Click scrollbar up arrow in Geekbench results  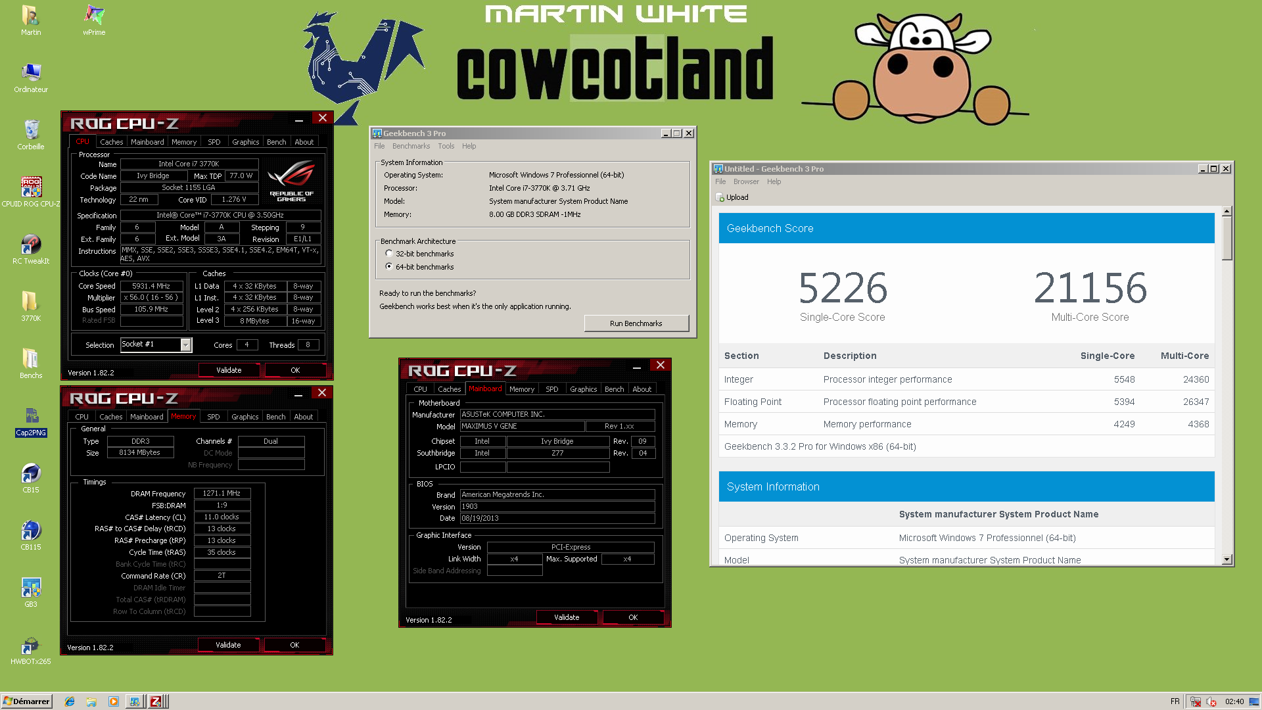[1227, 212]
